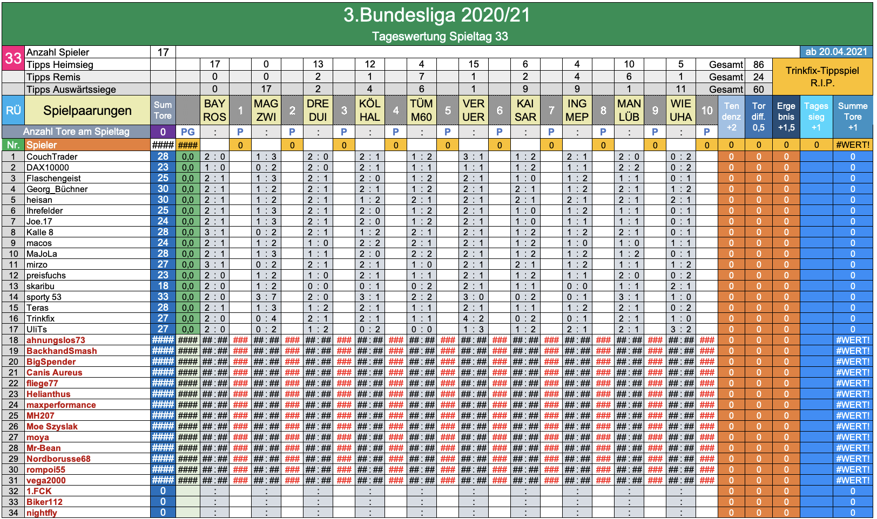Select the 'MAN LÜB' match header
Viewport: 877px width, 519px height.
[629, 111]
